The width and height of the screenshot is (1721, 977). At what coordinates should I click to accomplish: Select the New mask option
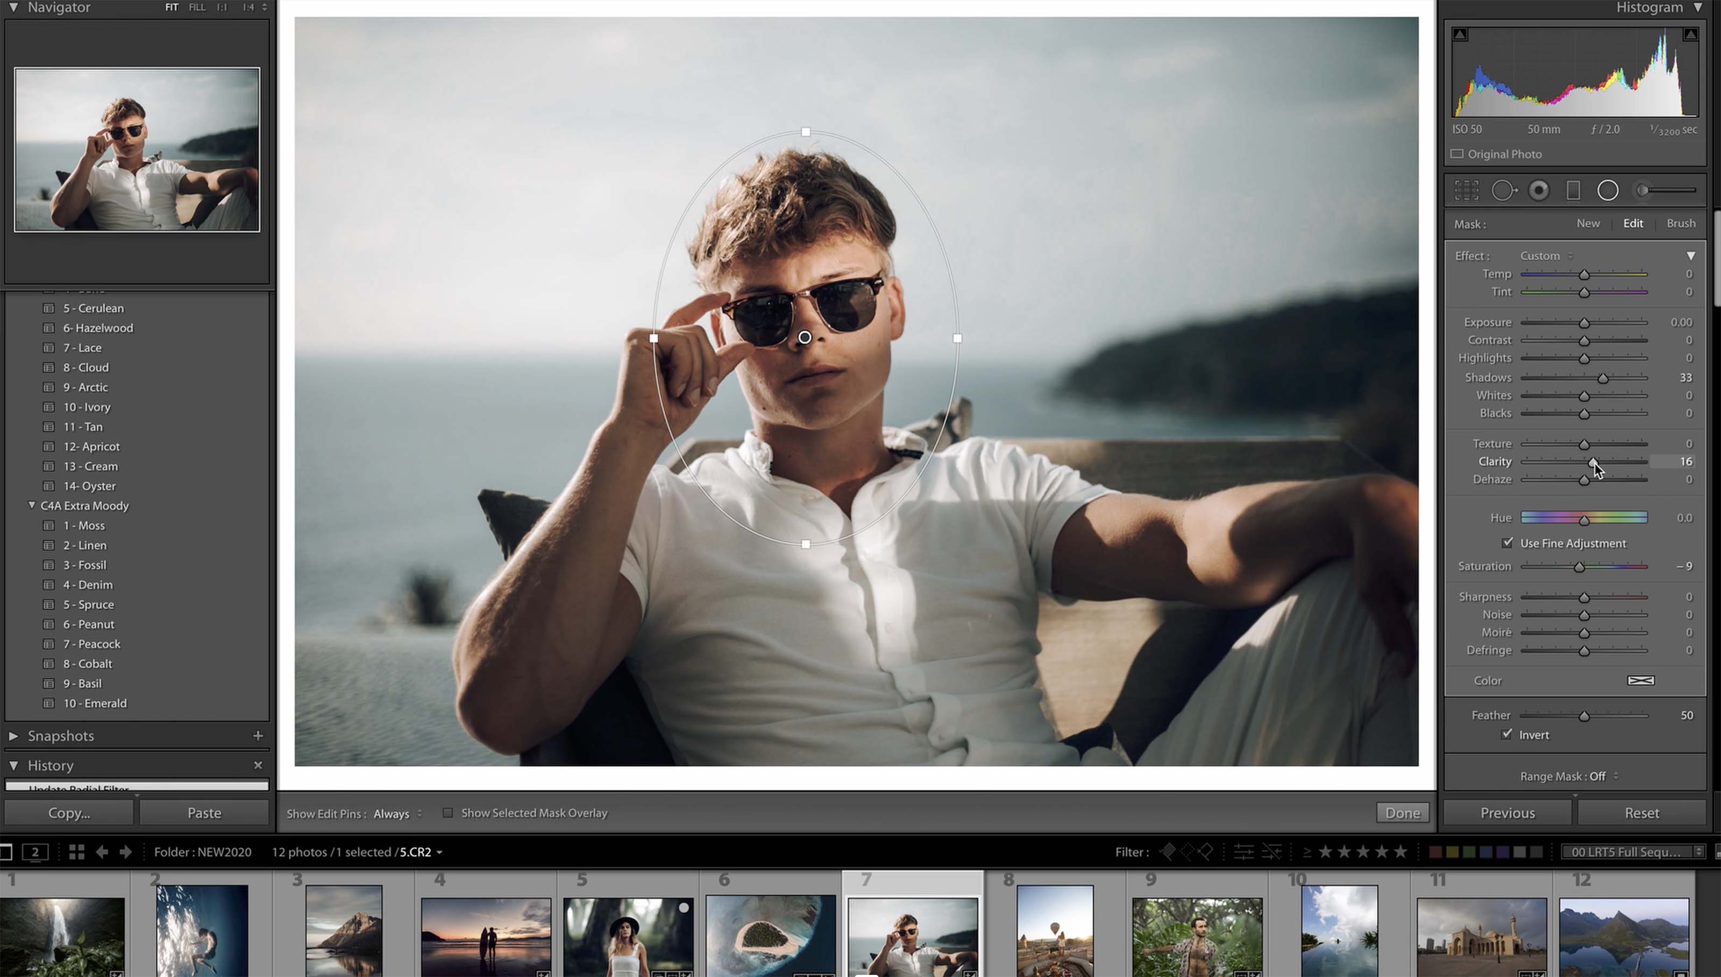click(1588, 224)
